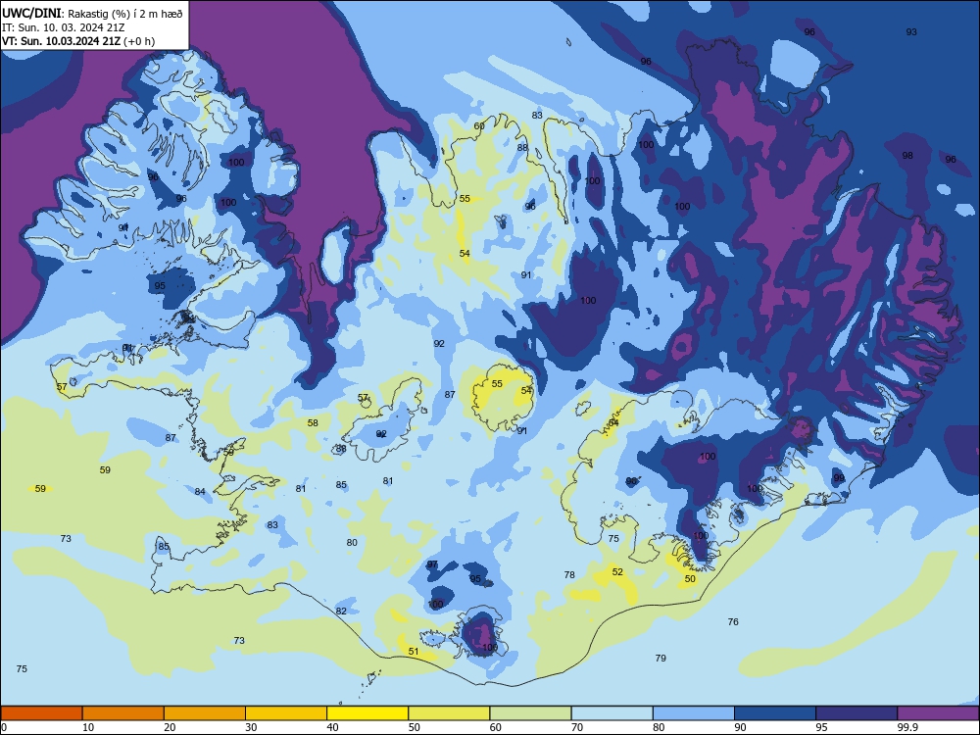Click the 'UWC/DINI: Rakastig (%) í 2 m hæð' title
Image resolution: width=980 pixels, height=735 pixels.
[92, 13]
